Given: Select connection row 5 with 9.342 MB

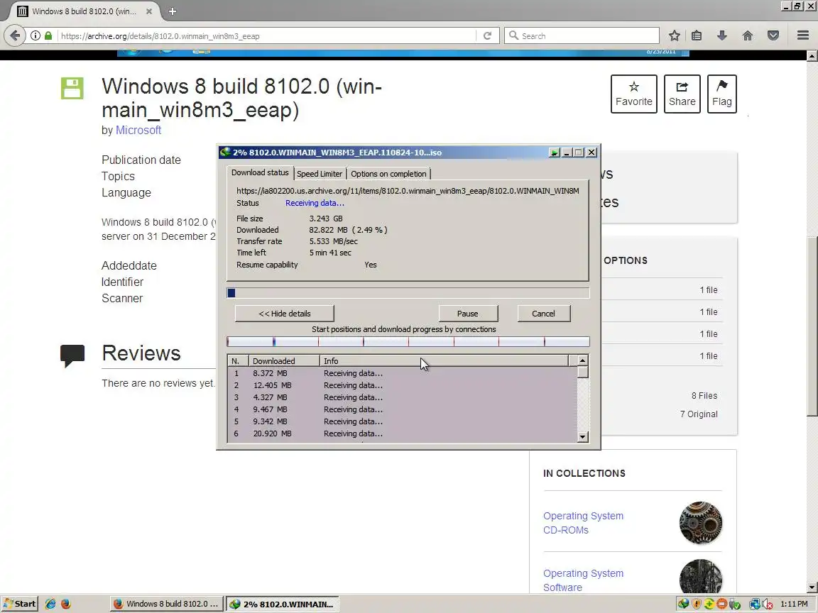Looking at the screenshot, I should 402,421.
